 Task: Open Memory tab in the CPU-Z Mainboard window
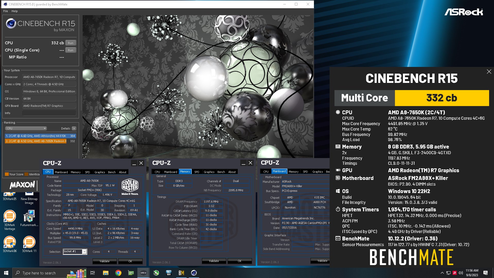pyautogui.click(x=294, y=171)
